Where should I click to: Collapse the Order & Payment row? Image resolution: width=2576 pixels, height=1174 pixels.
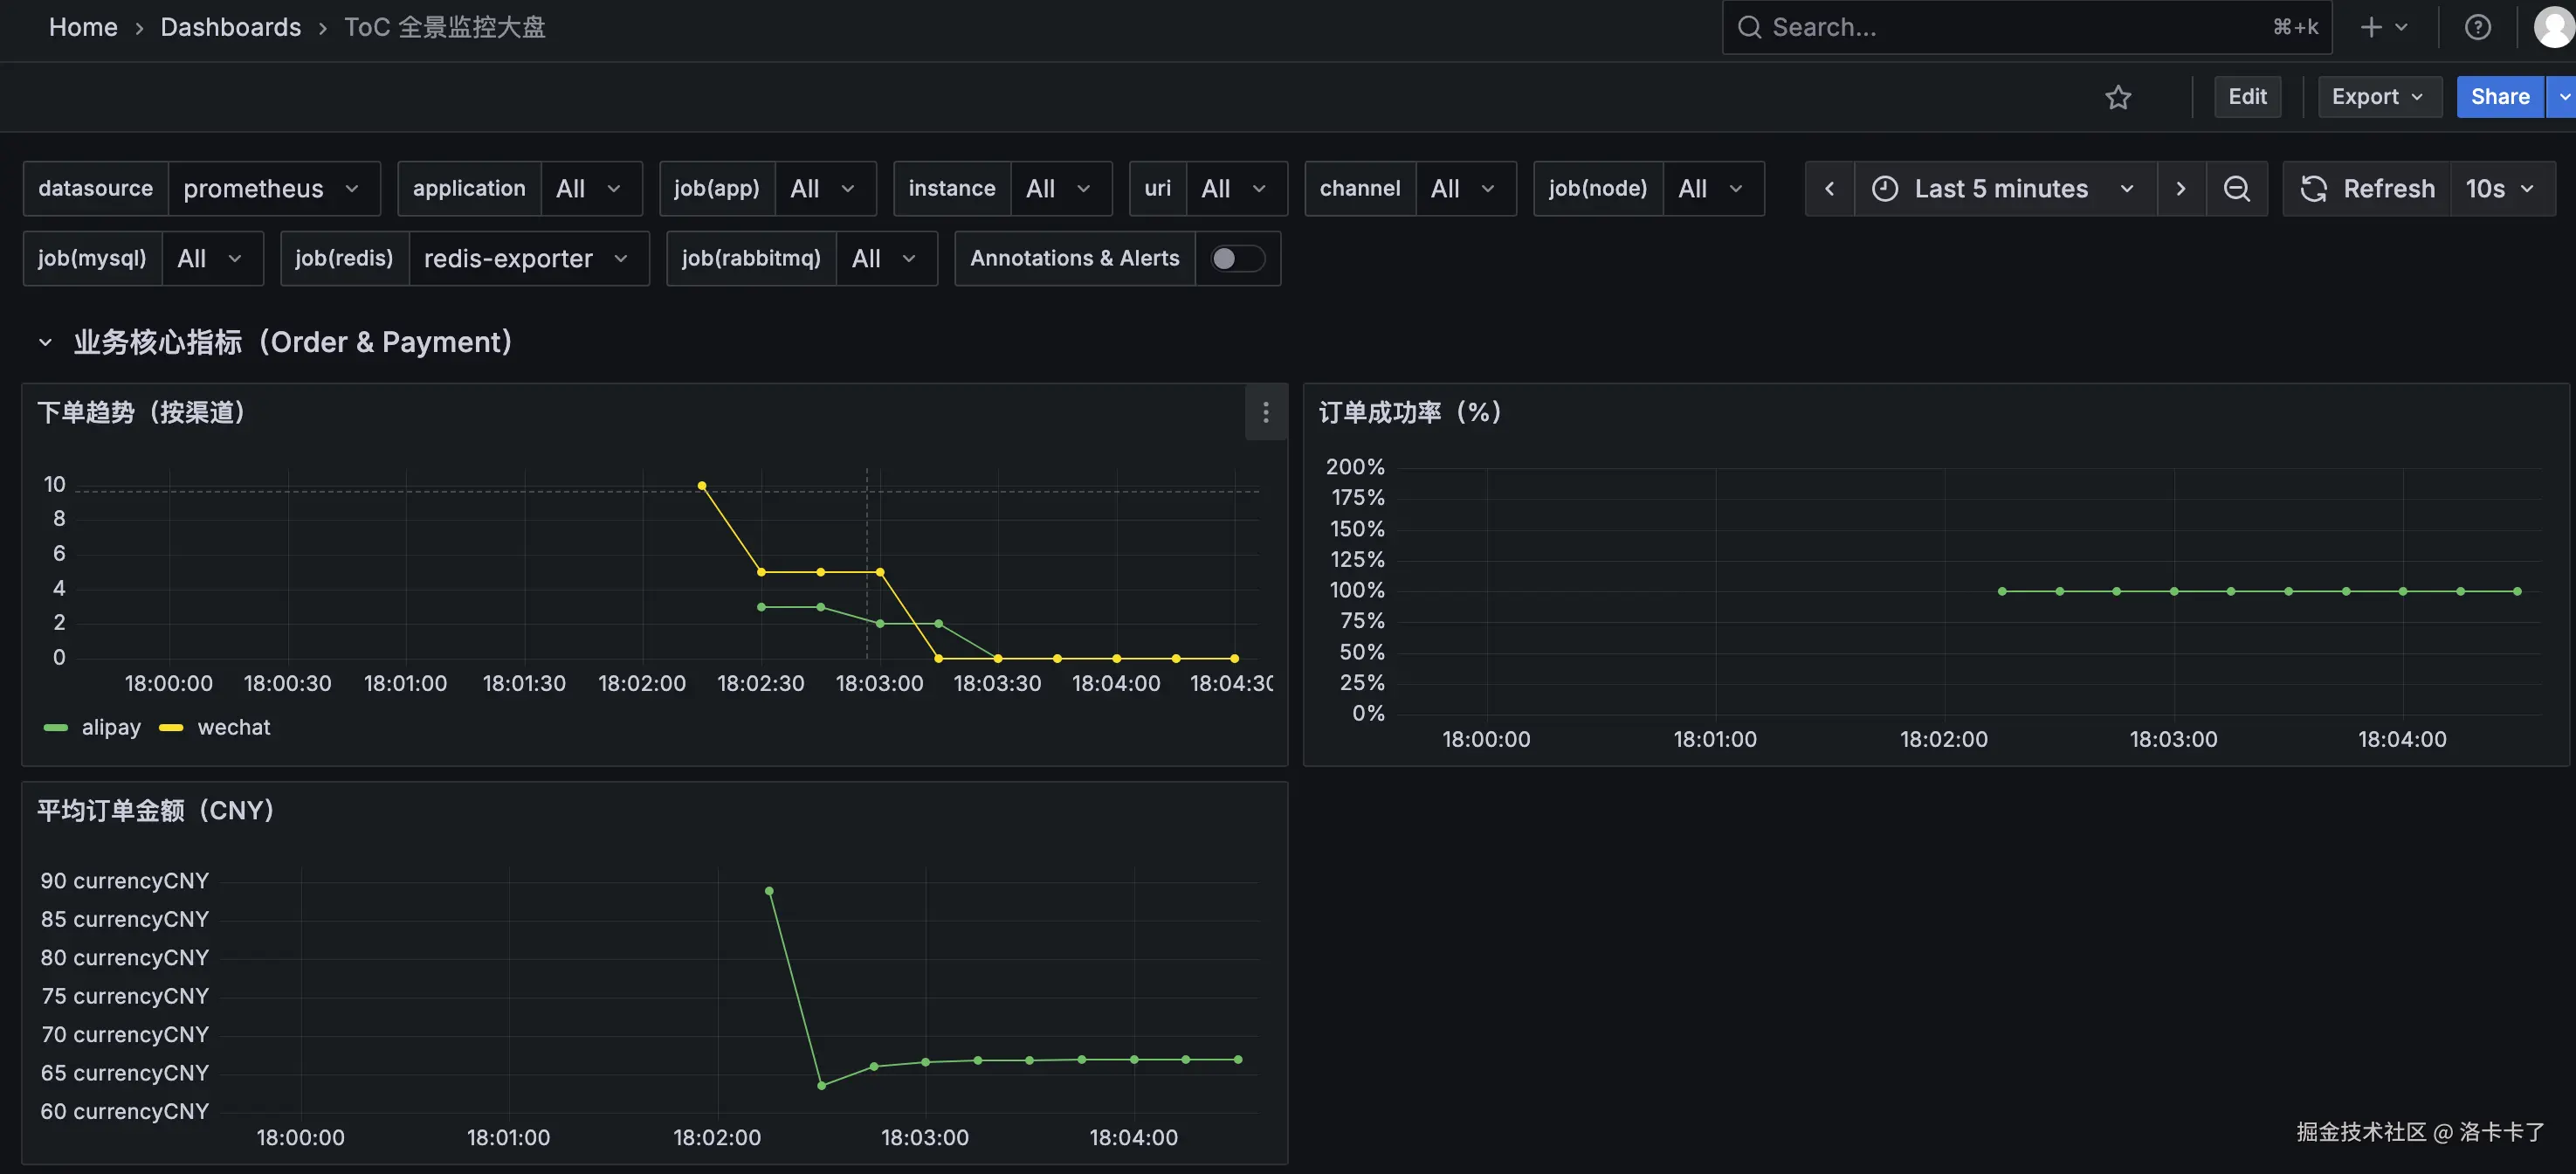[45, 342]
